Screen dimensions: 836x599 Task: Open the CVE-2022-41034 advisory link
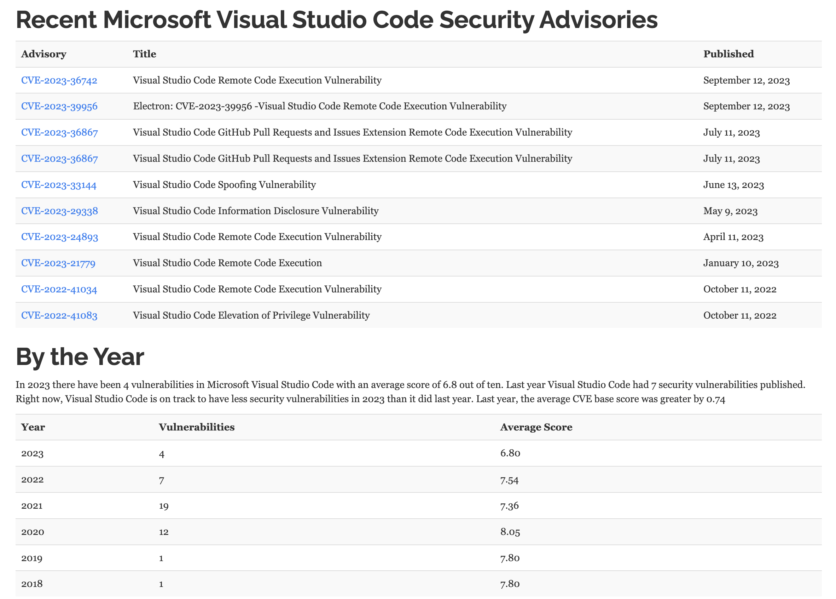(x=59, y=289)
